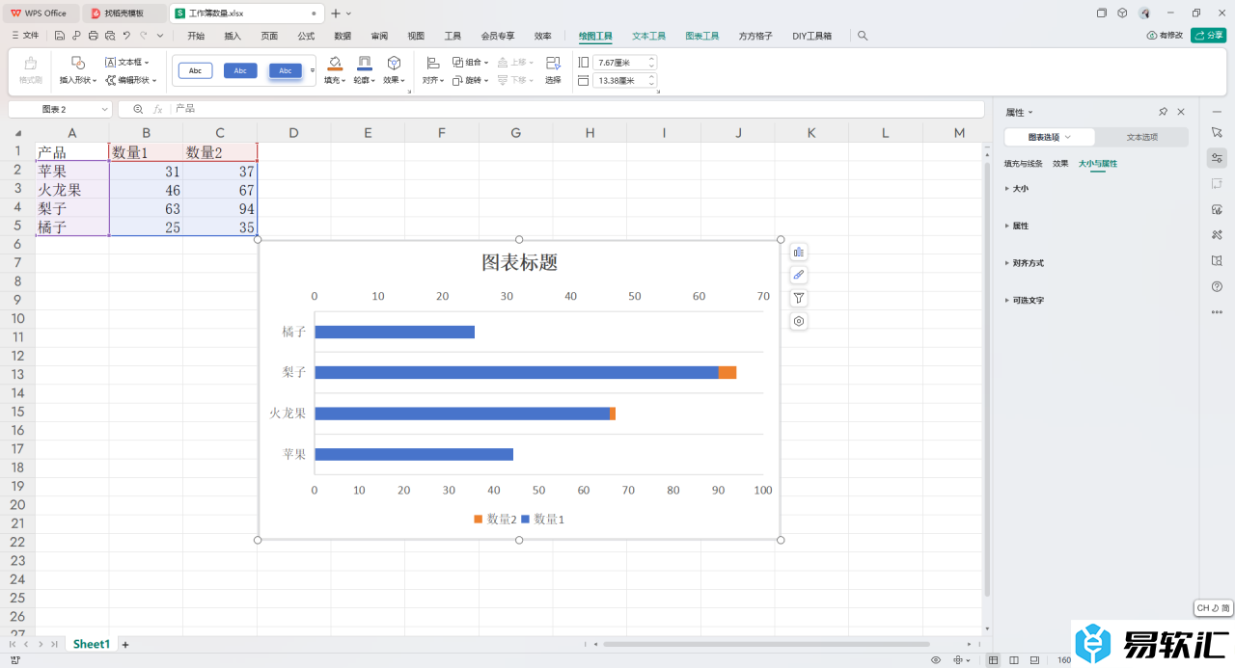Open the 插入形状 insert shape dropdown
Image resolution: width=1235 pixels, height=668 pixels.
(x=78, y=80)
